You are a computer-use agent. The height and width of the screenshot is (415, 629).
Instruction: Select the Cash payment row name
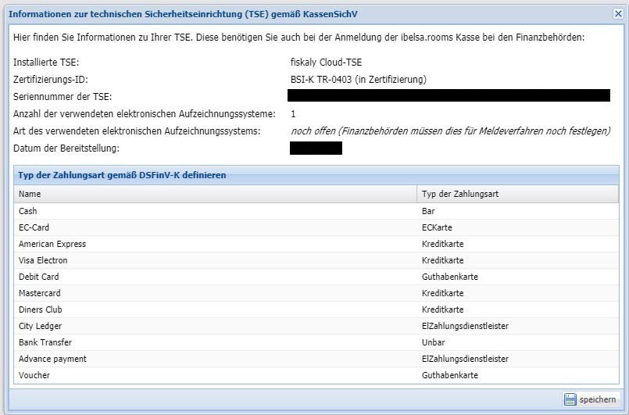[x=28, y=211]
